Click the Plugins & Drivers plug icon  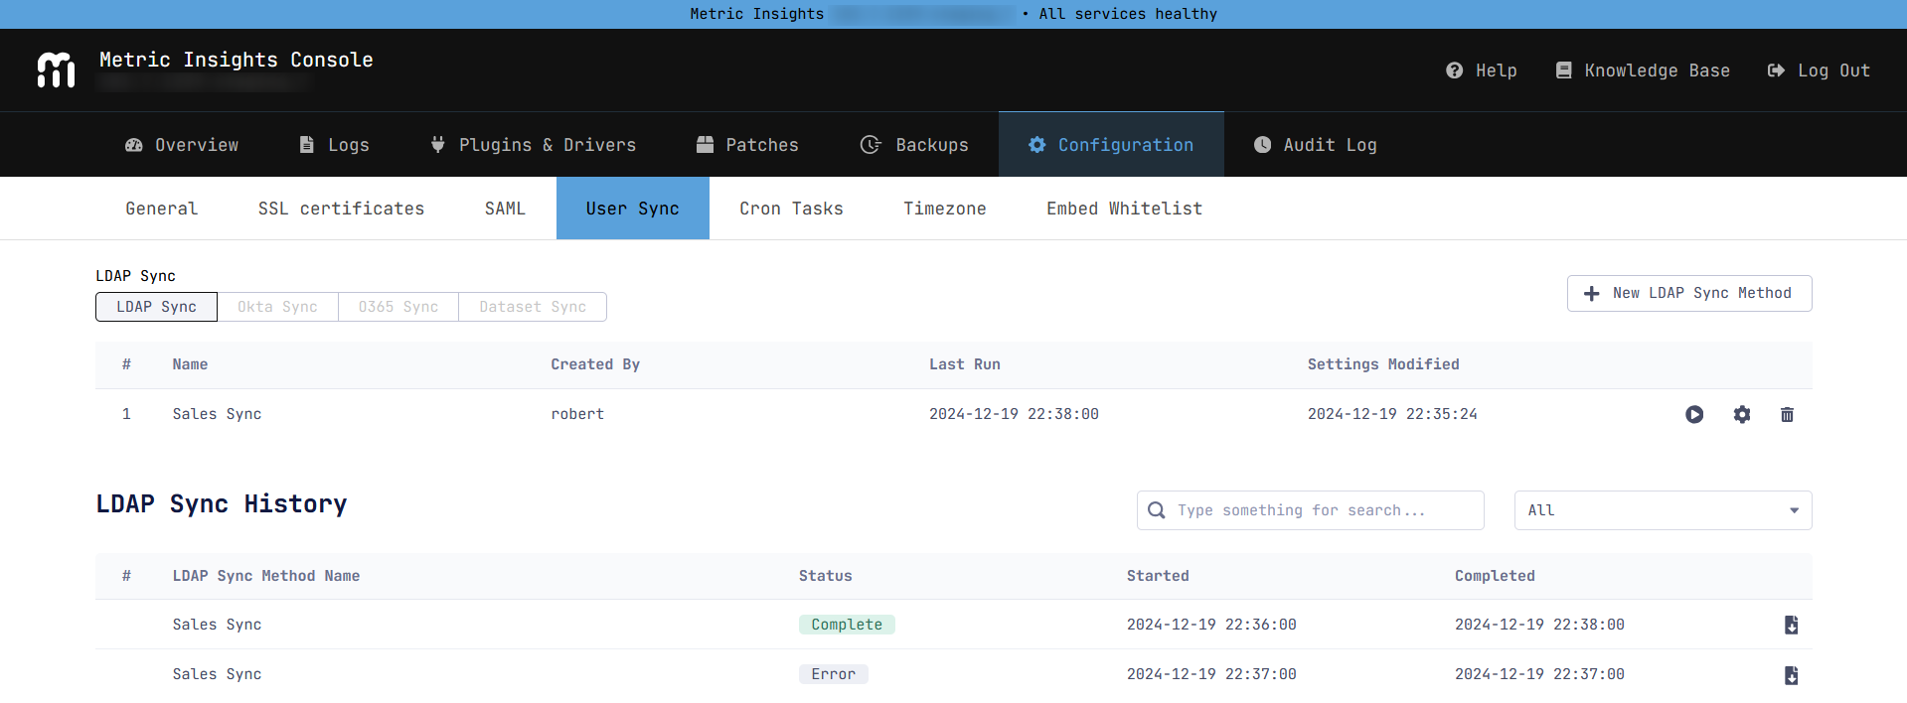pos(437,145)
